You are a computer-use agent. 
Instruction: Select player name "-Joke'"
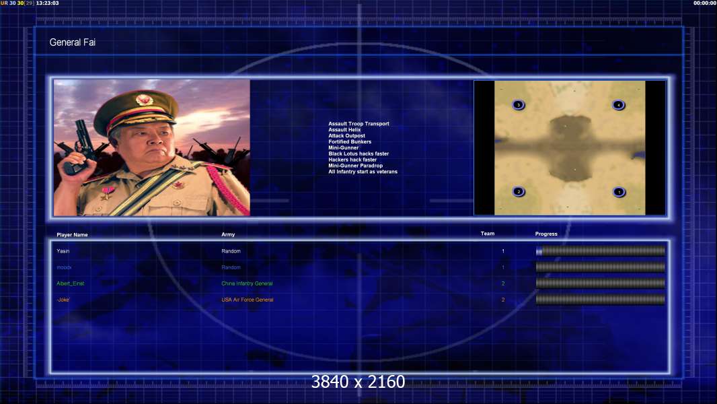pyautogui.click(x=63, y=300)
